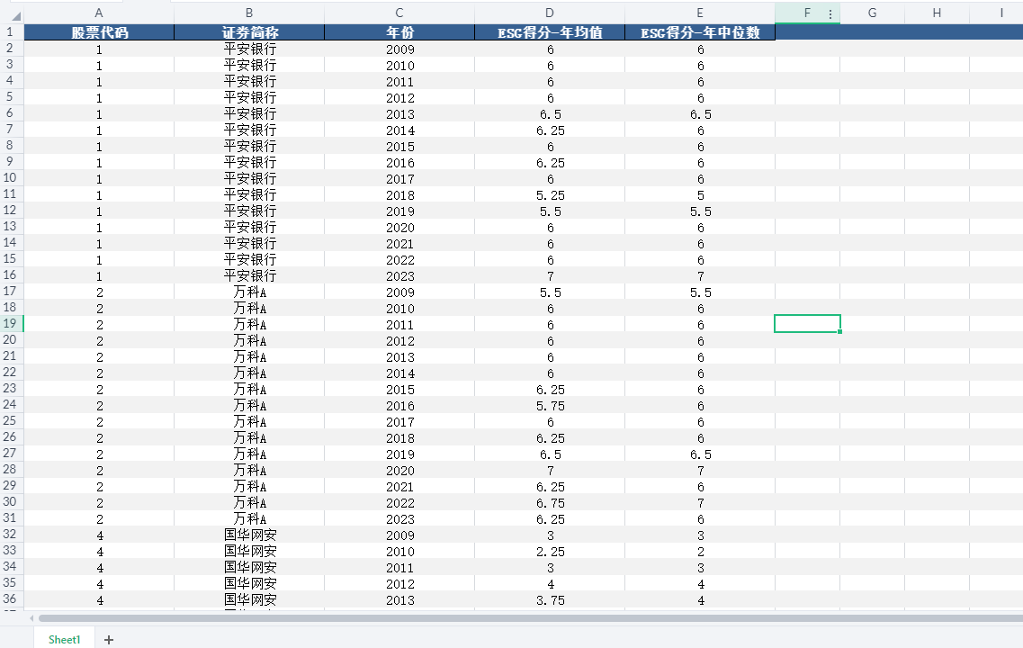
Task: Select 平安银行 cell in row 2
Action: [249, 49]
